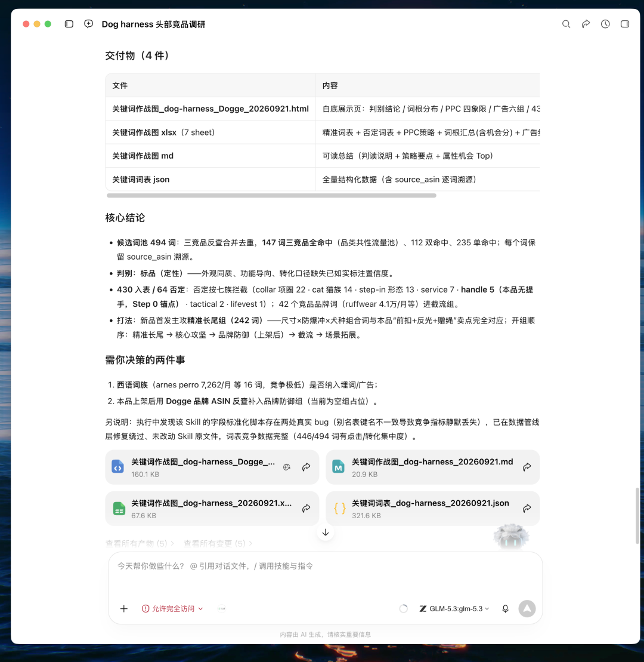Click the 精准词表 + 否定词表 content cell

click(x=428, y=133)
